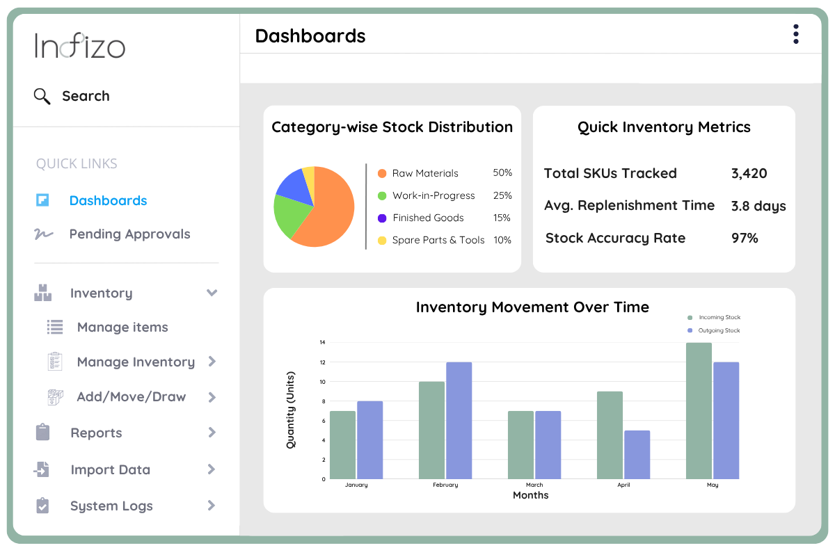Select the Search magnifier icon
Viewport: 835px width, 548px height.
42,96
